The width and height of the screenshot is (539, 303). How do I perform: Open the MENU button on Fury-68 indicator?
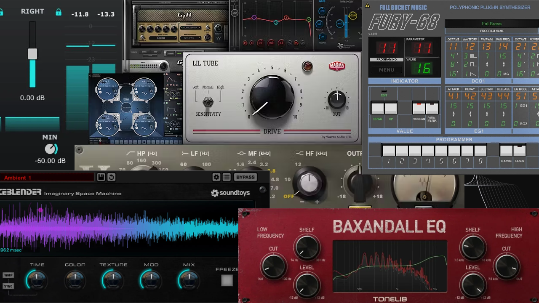tap(387, 70)
